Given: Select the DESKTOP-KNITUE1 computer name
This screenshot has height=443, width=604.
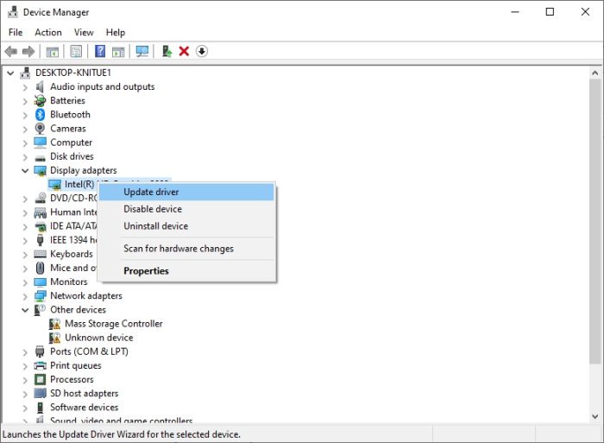Looking at the screenshot, I should point(73,73).
